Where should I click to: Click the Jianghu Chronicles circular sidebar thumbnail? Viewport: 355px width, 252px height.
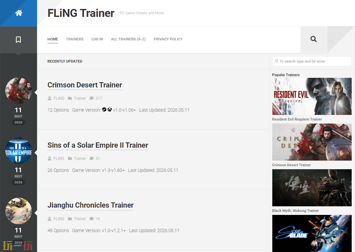click(x=18, y=211)
